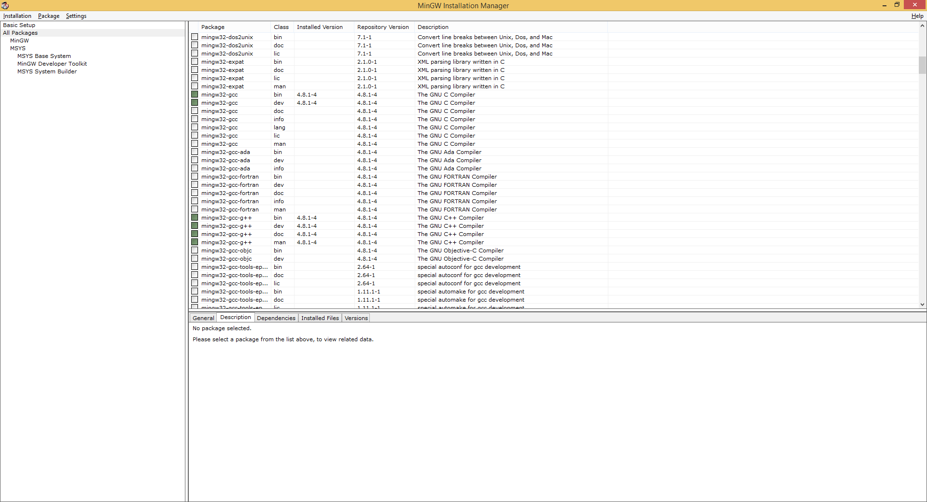Tick the checkbox for mingw32-gcc-ada info
This screenshot has height=502, width=927.
195,168
